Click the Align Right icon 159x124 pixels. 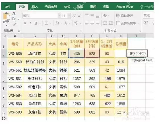(x=98, y=23)
